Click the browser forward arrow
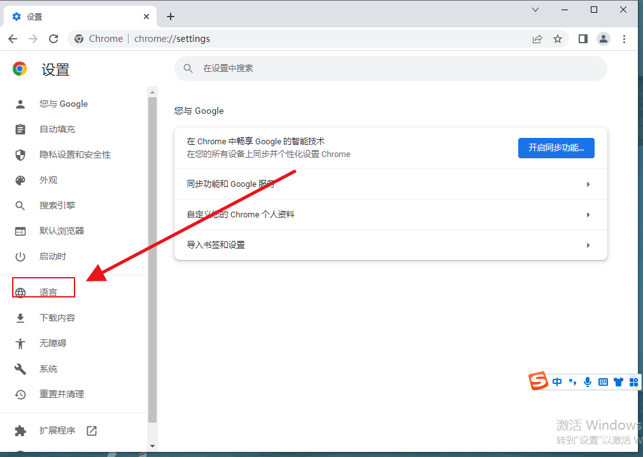Viewport: 643px width, 457px height. tap(33, 39)
